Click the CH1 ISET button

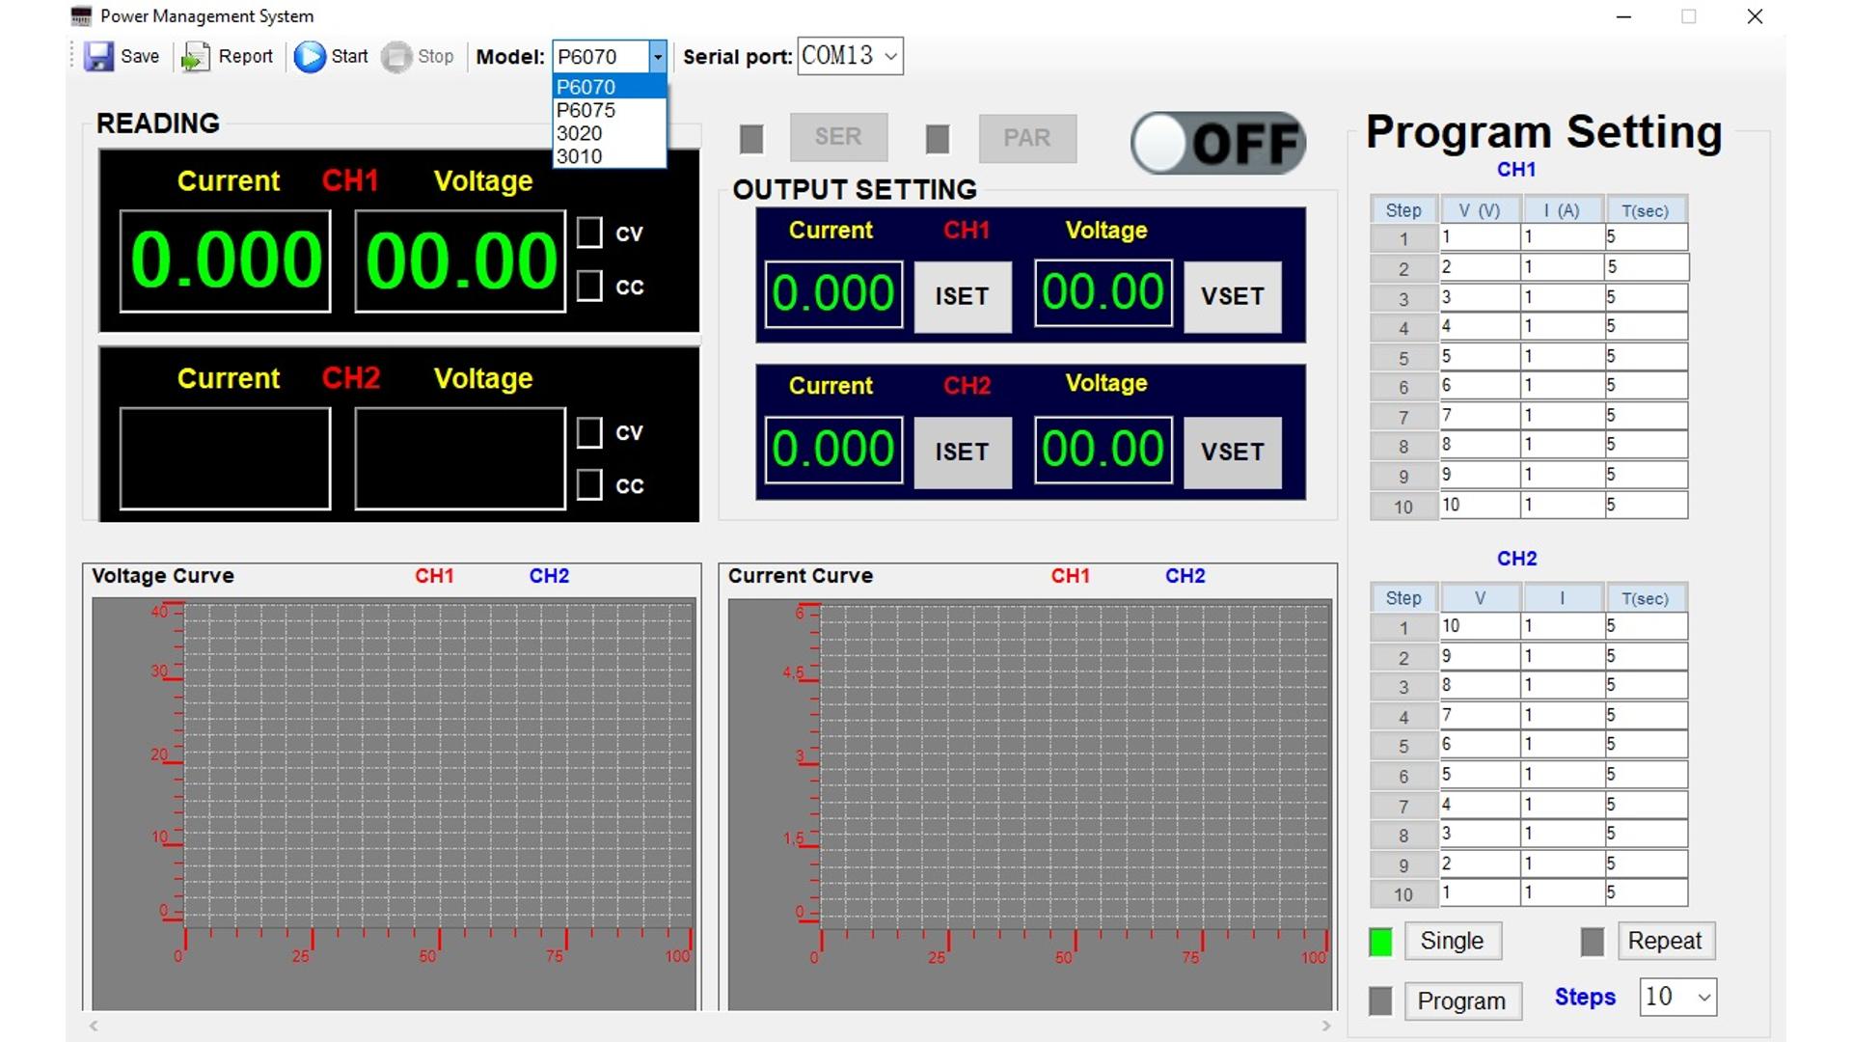963,297
